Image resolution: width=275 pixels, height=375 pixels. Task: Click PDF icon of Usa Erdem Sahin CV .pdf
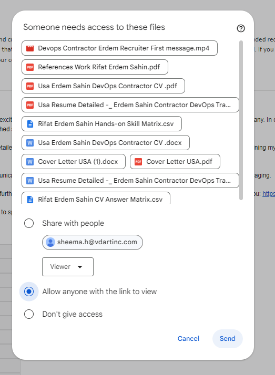30,86
